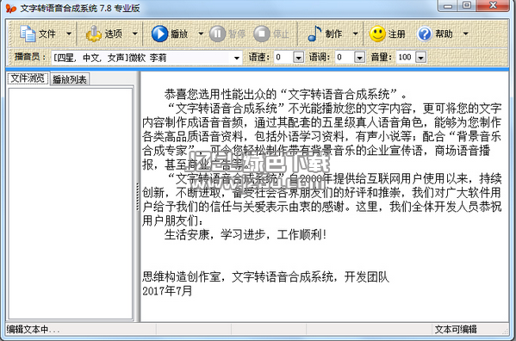The height and width of the screenshot is (341, 516).
Task: Click the 注册 smiley face icon
Action: [377, 34]
